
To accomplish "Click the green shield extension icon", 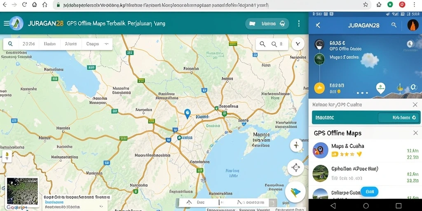I will click(x=390, y=5).
